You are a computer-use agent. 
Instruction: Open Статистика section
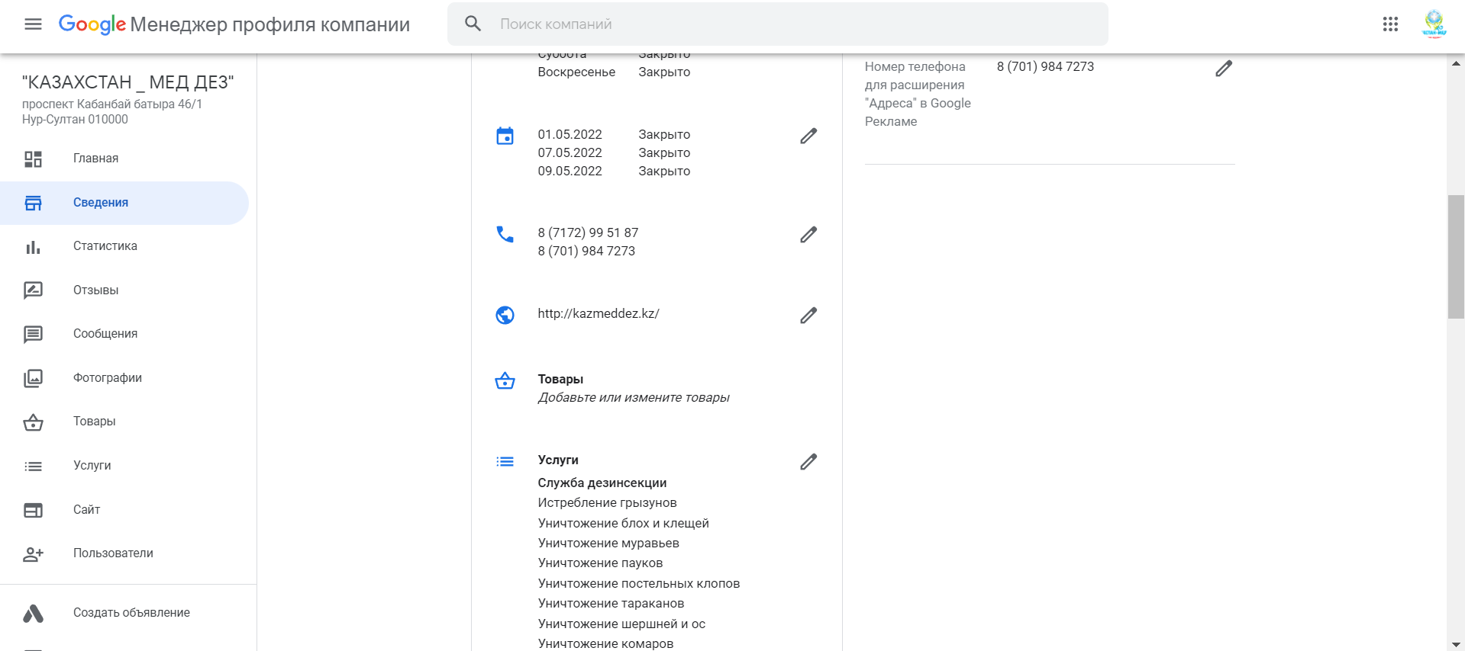tap(105, 246)
